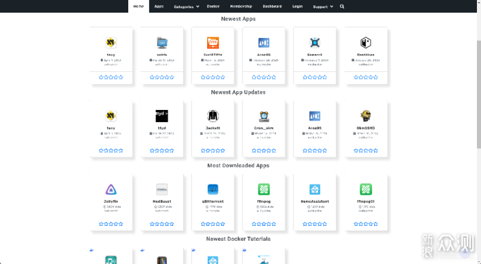Screen dimensions: 481x264
Task: Click the ttyd terminal icon
Action: (x=162, y=116)
